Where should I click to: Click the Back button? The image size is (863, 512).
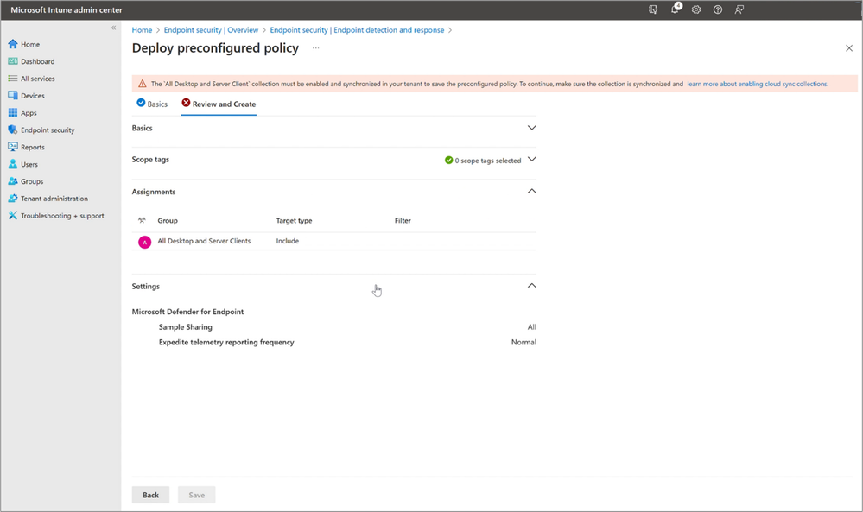[150, 495]
